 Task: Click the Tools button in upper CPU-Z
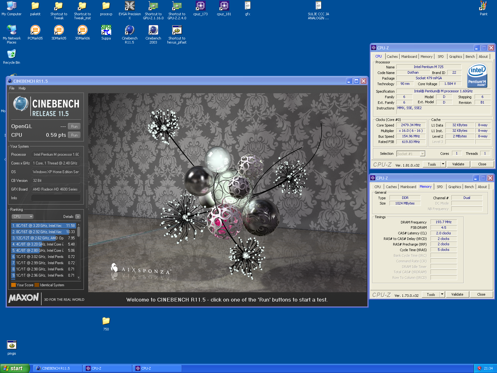coord(432,164)
